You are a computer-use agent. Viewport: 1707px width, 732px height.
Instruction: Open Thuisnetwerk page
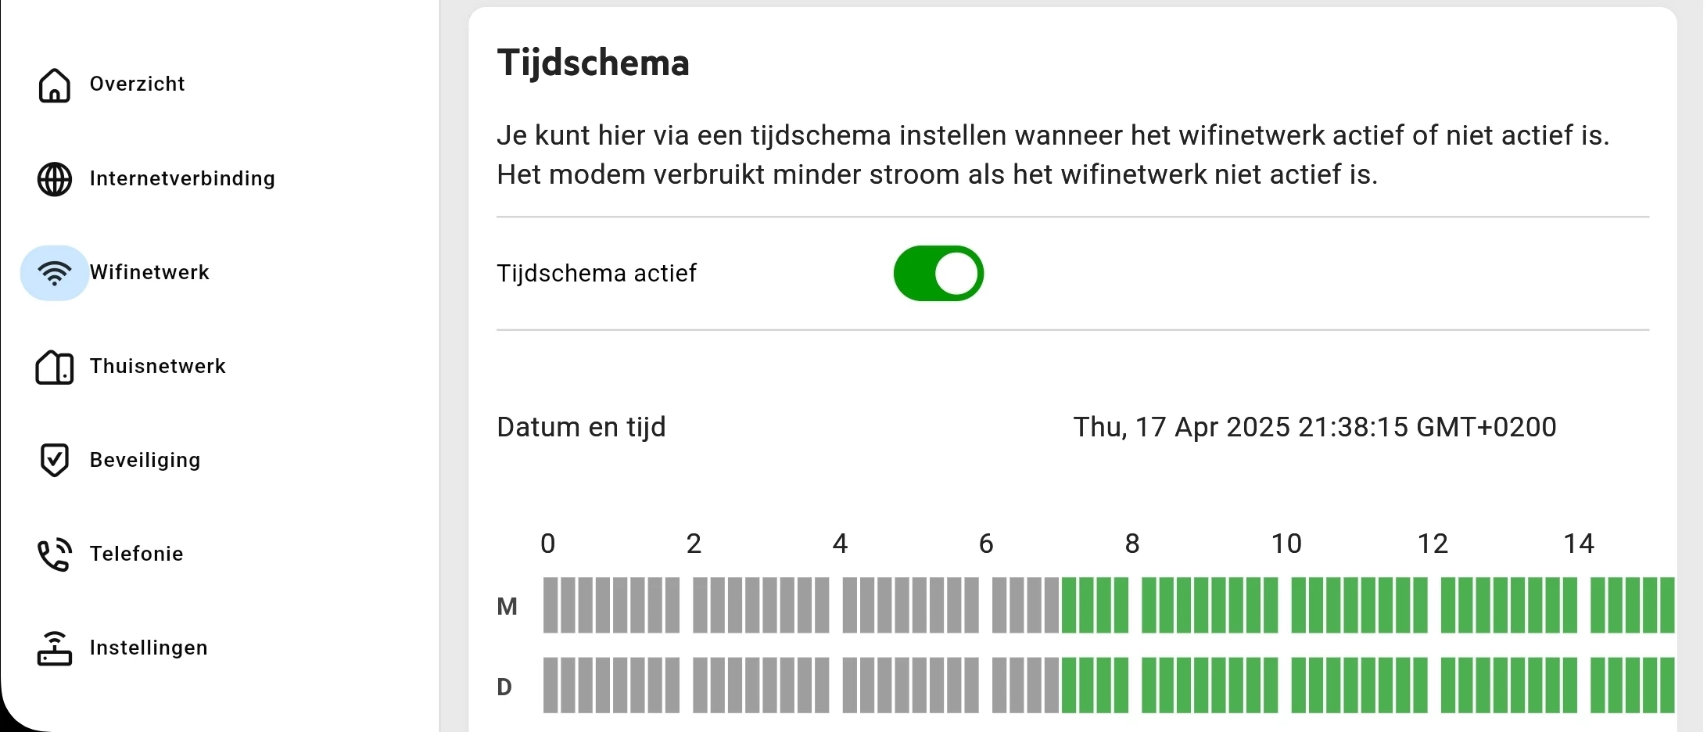coord(157,366)
